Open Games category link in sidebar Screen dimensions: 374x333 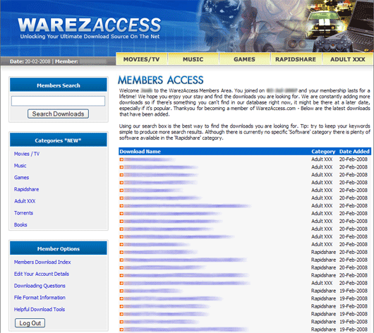click(x=21, y=178)
